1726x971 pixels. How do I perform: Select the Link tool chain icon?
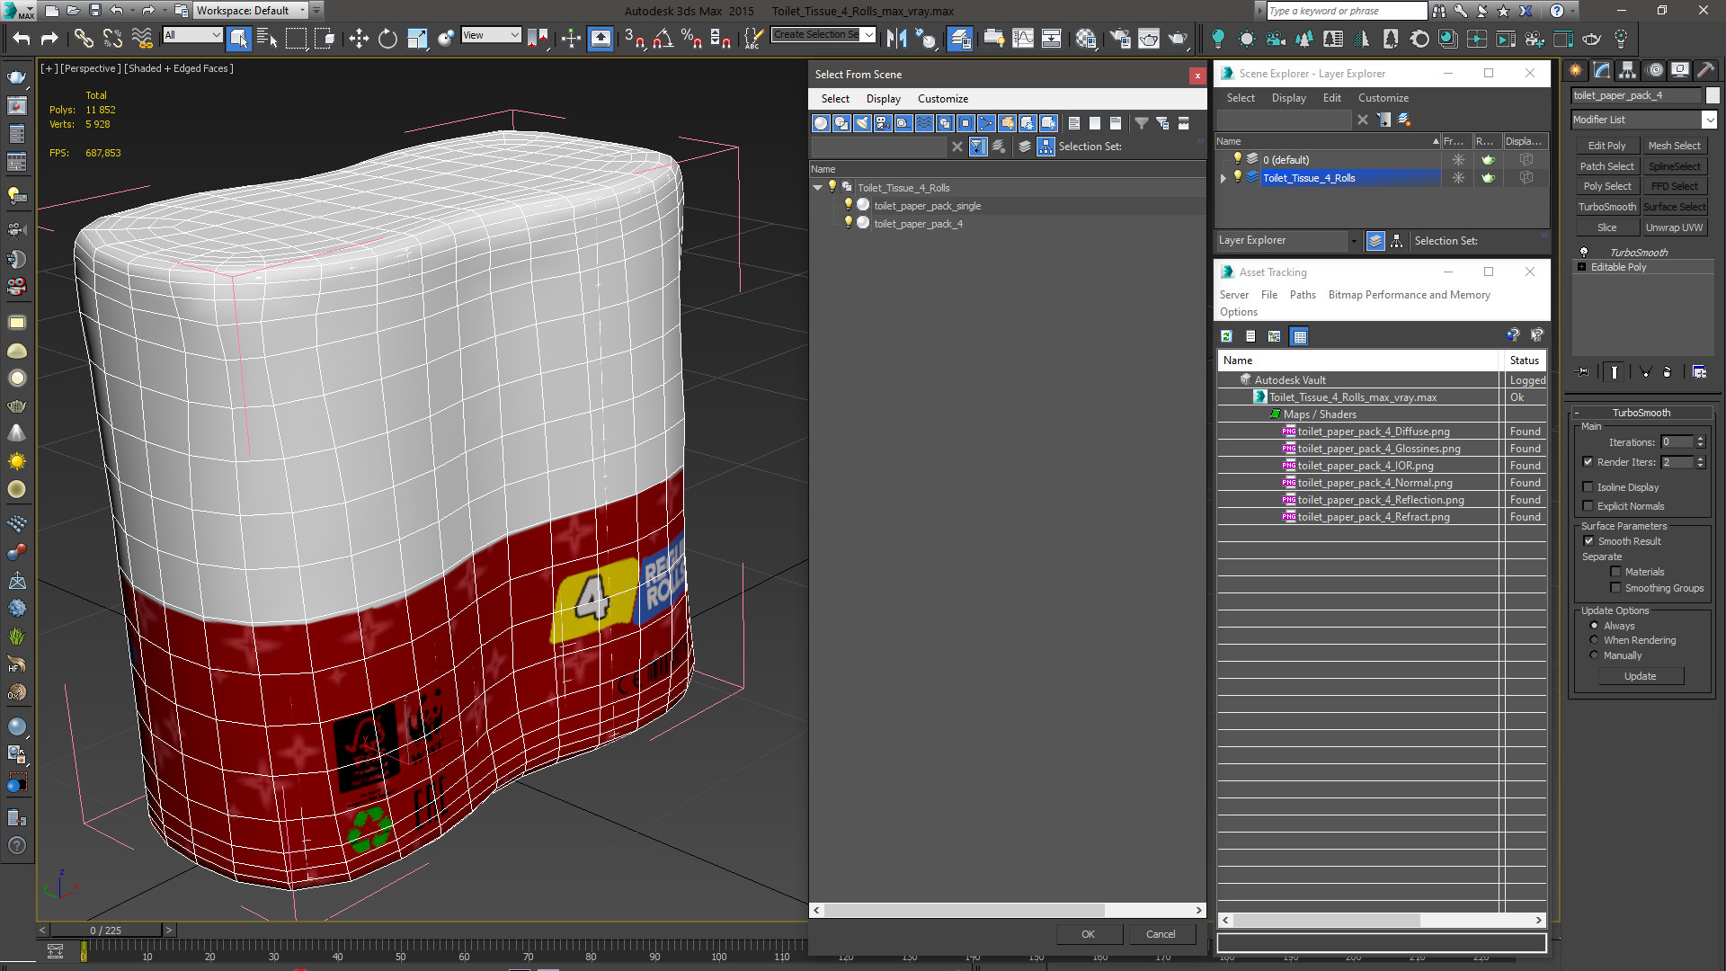pos(84,39)
